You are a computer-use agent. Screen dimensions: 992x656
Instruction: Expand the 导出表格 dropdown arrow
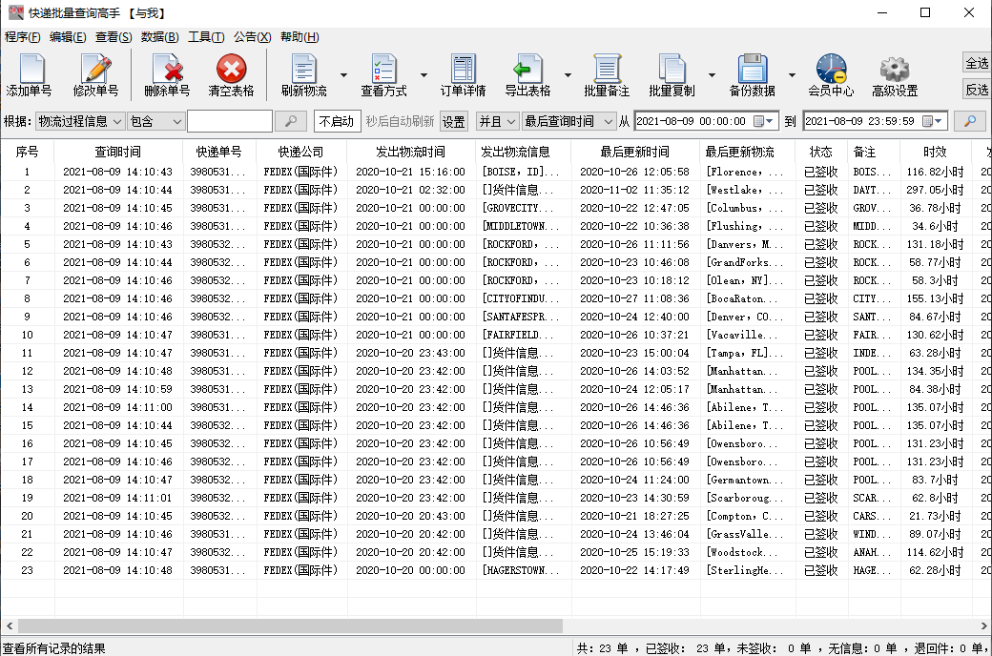[x=568, y=75]
